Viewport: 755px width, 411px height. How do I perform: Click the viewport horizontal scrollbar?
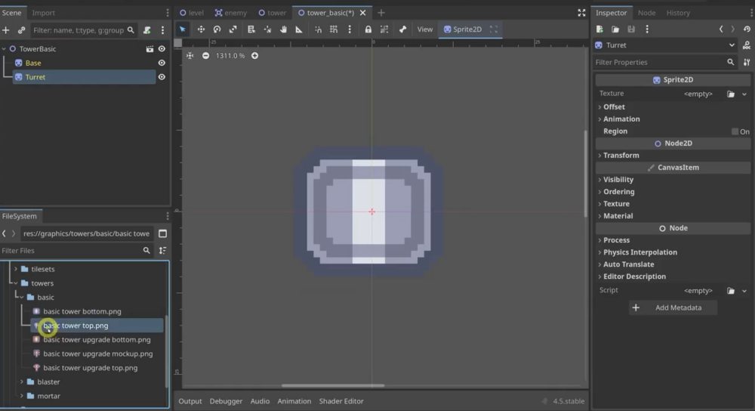pos(333,385)
